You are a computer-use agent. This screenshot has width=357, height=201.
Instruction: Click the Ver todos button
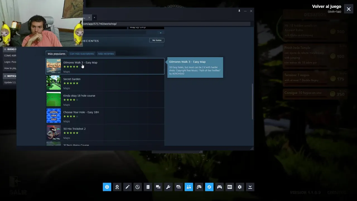[x=157, y=40]
